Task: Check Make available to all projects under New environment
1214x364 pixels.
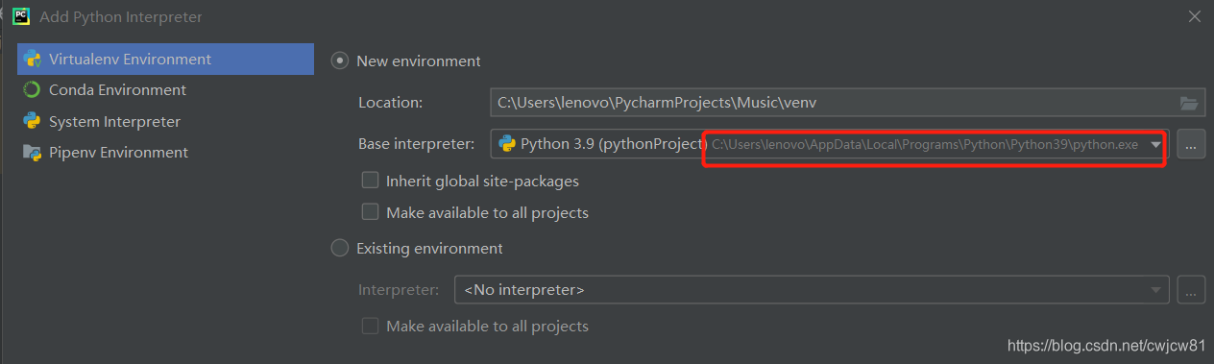Action: 370,211
